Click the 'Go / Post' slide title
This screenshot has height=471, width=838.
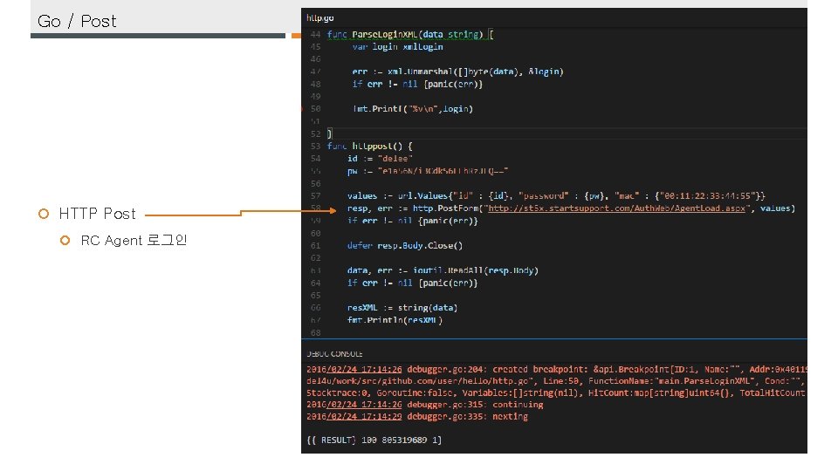[x=77, y=21]
